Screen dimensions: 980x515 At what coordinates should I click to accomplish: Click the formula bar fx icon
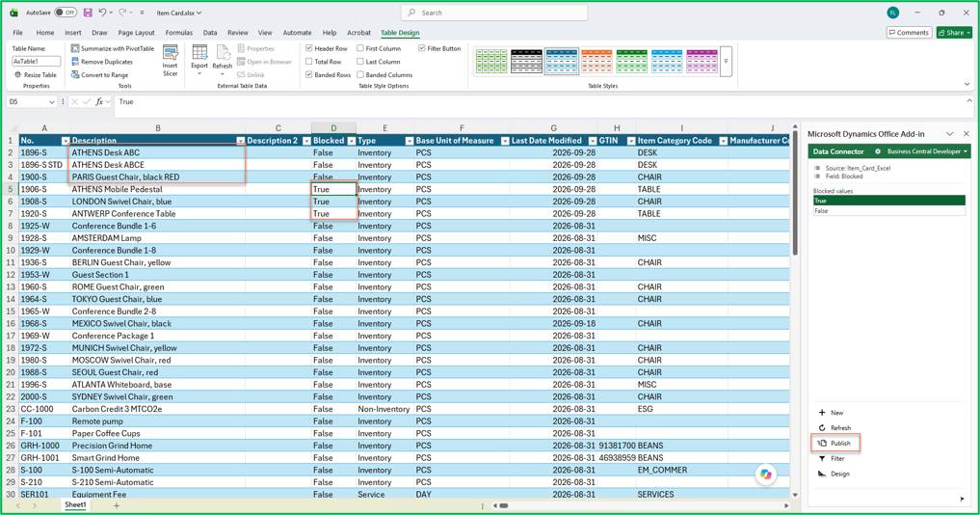(99, 101)
